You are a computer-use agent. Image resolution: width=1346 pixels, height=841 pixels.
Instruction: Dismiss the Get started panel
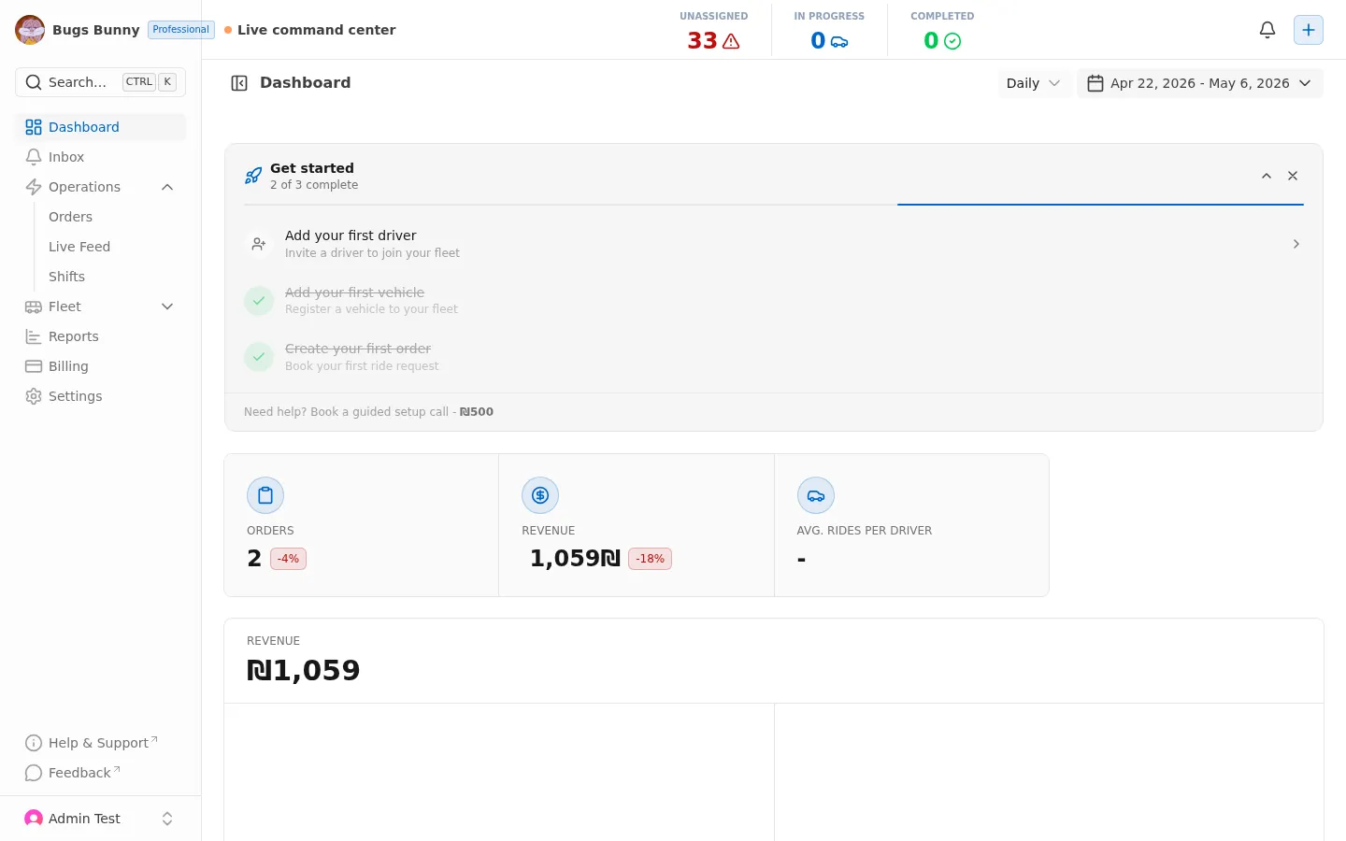point(1293,176)
